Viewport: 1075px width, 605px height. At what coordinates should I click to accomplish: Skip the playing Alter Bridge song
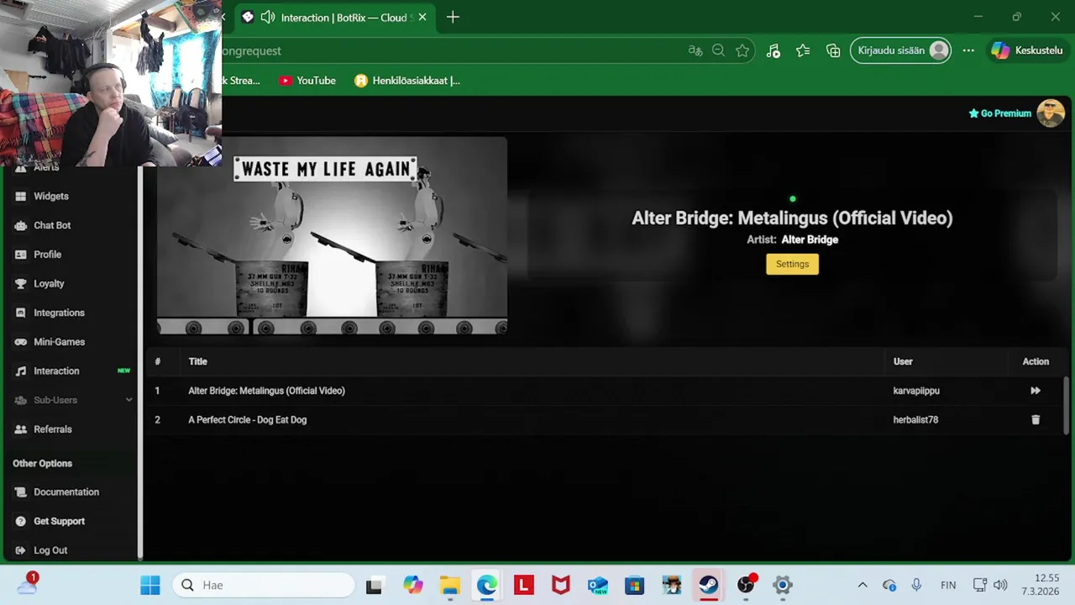click(x=1036, y=391)
